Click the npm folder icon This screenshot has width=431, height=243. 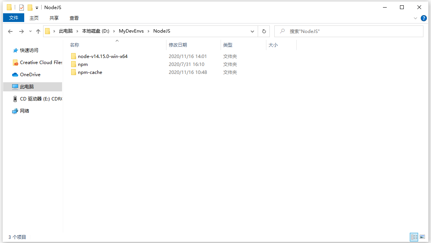coord(73,64)
